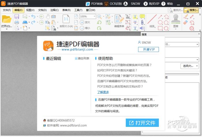Open the 表单(R) menu
The image size is (202, 137).
tap(66, 10)
